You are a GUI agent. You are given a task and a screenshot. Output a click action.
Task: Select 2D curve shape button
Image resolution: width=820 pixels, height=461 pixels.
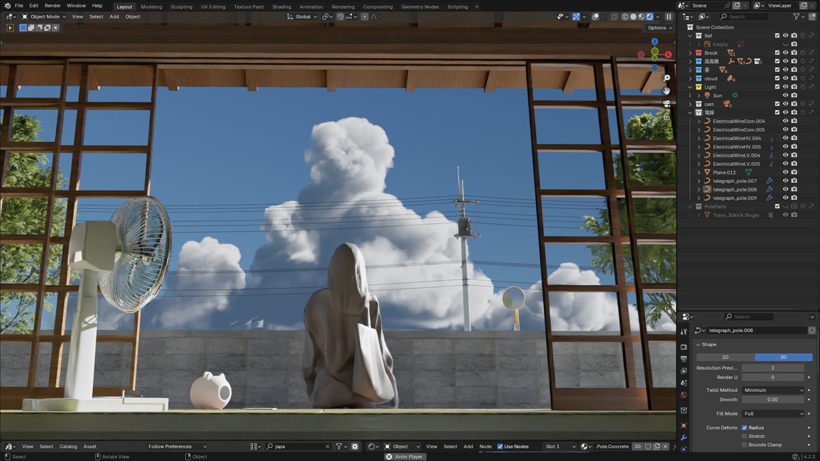(725, 357)
